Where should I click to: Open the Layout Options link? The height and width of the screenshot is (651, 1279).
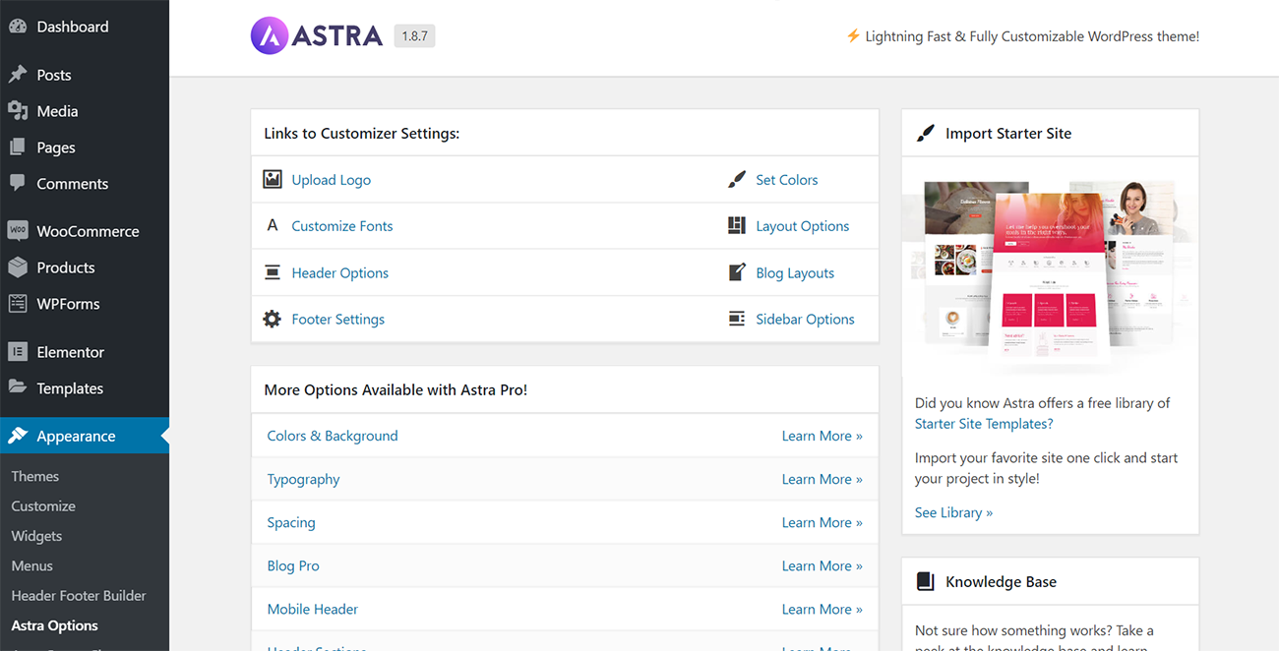803,226
